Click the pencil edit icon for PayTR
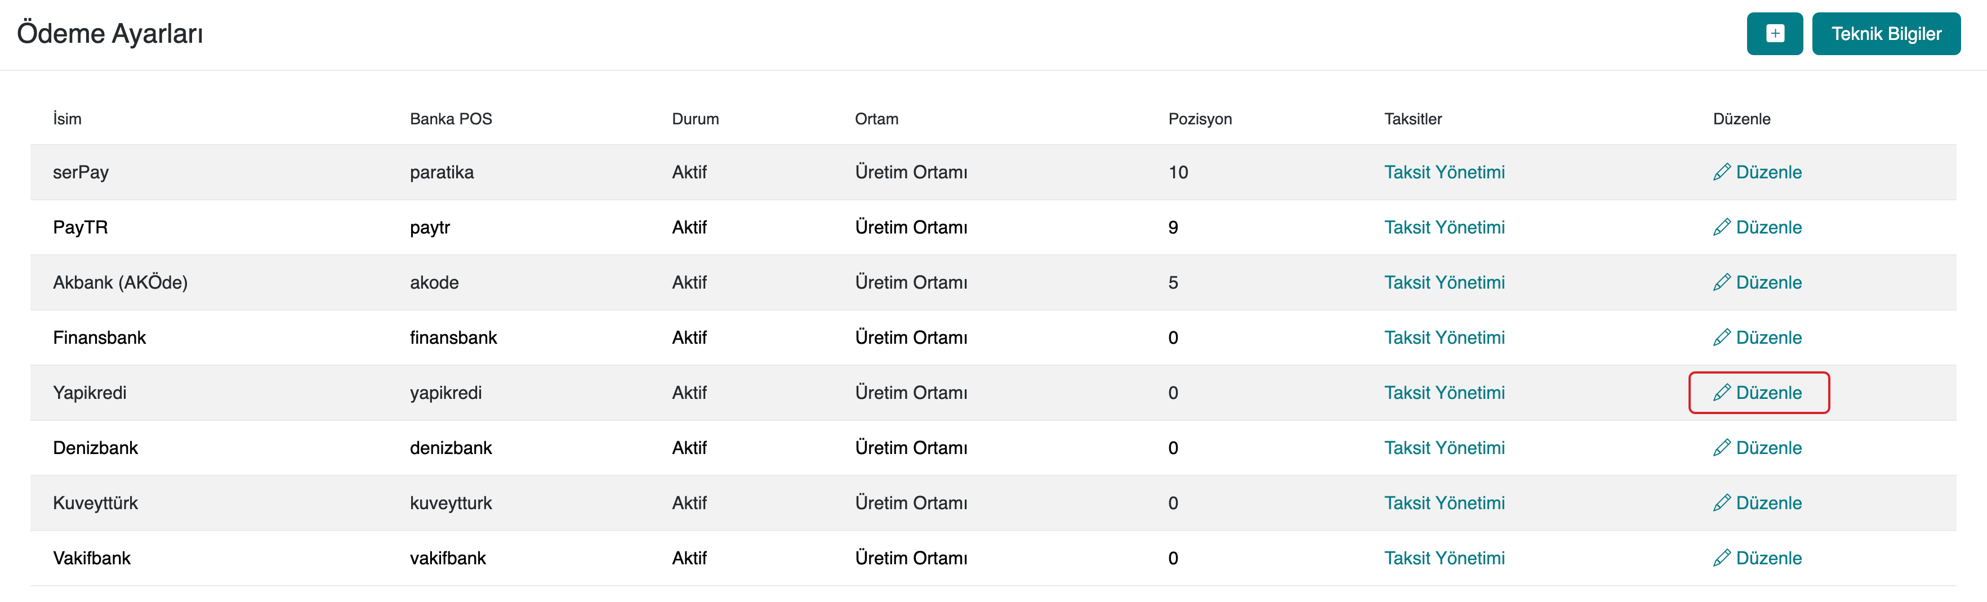The image size is (1987, 602). 1721,227
